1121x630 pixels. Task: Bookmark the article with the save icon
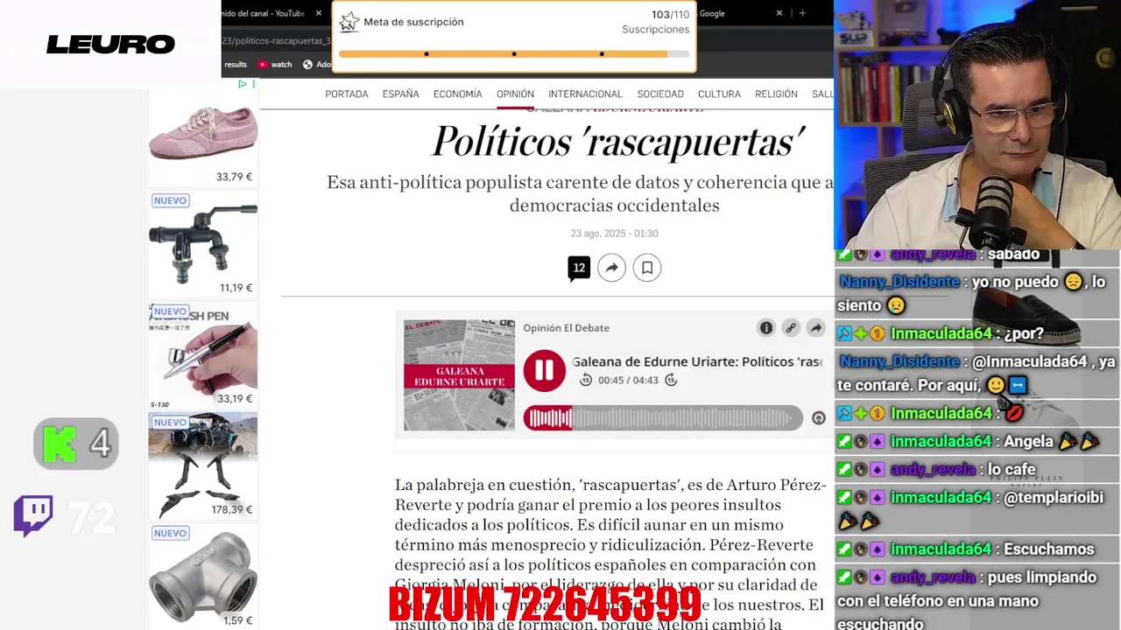pyautogui.click(x=647, y=268)
